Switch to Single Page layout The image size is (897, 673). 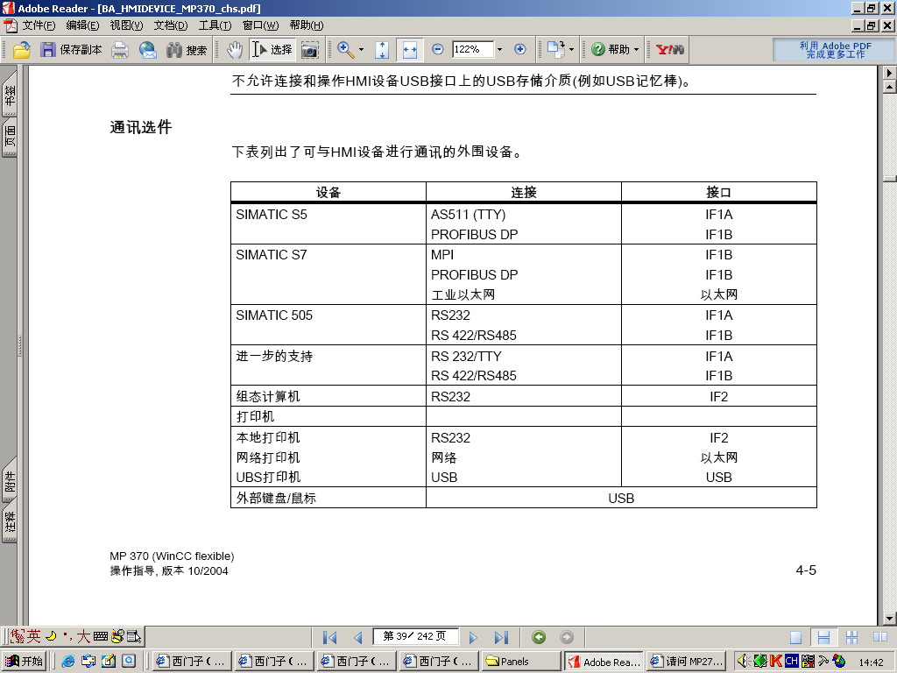795,637
